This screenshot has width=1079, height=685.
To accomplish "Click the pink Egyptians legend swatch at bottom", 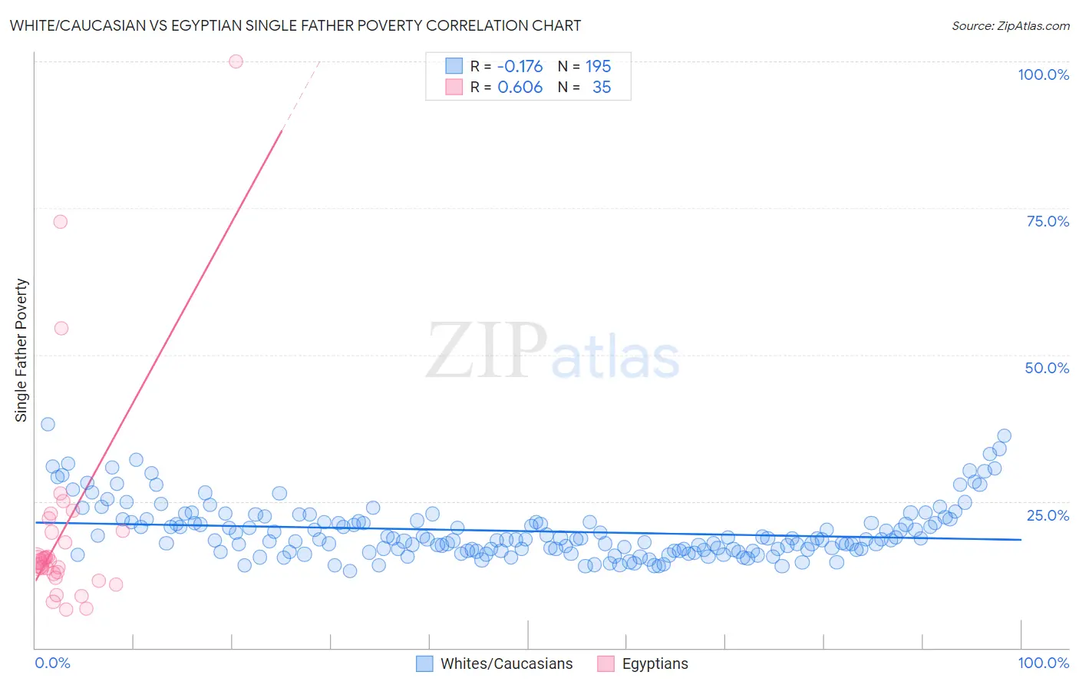I will point(606,663).
